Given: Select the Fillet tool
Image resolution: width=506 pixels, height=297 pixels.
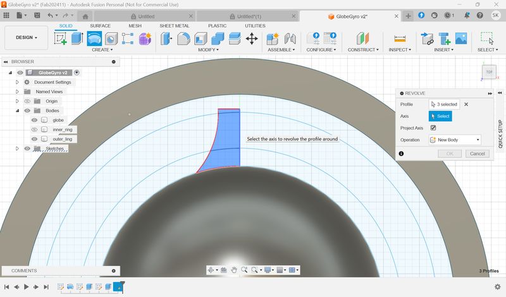Looking at the screenshot, I should [x=183, y=39].
